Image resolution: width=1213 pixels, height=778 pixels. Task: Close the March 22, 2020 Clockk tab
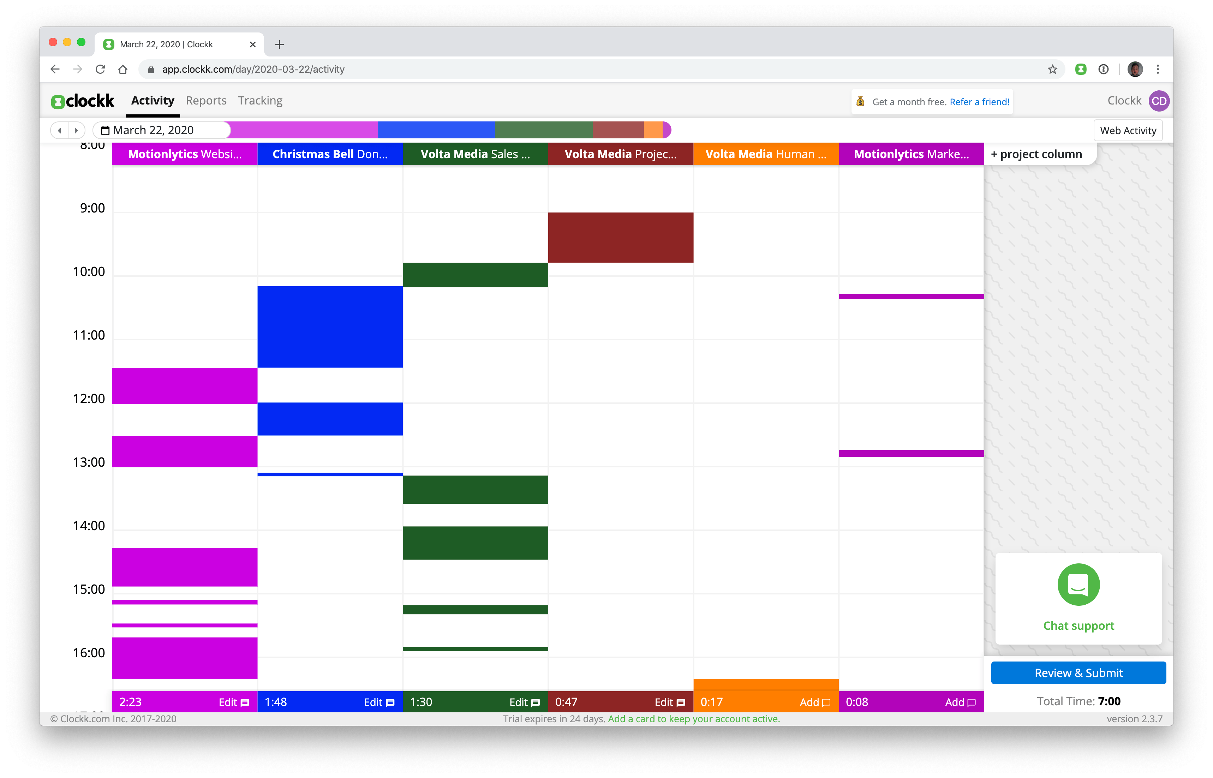pos(253,44)
